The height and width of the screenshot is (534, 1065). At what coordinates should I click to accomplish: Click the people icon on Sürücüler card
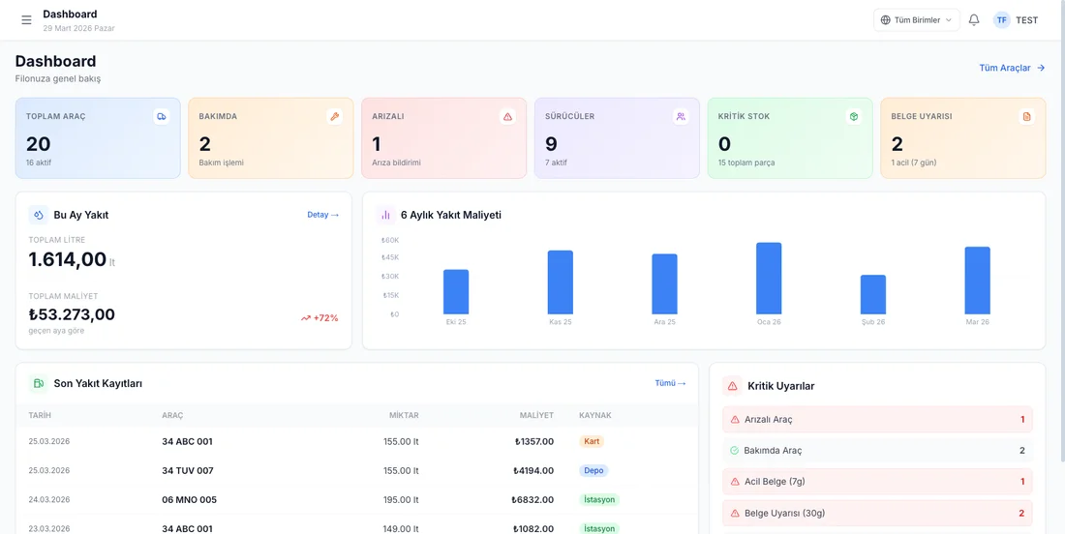pyautogui.click(x=681, y=116)
